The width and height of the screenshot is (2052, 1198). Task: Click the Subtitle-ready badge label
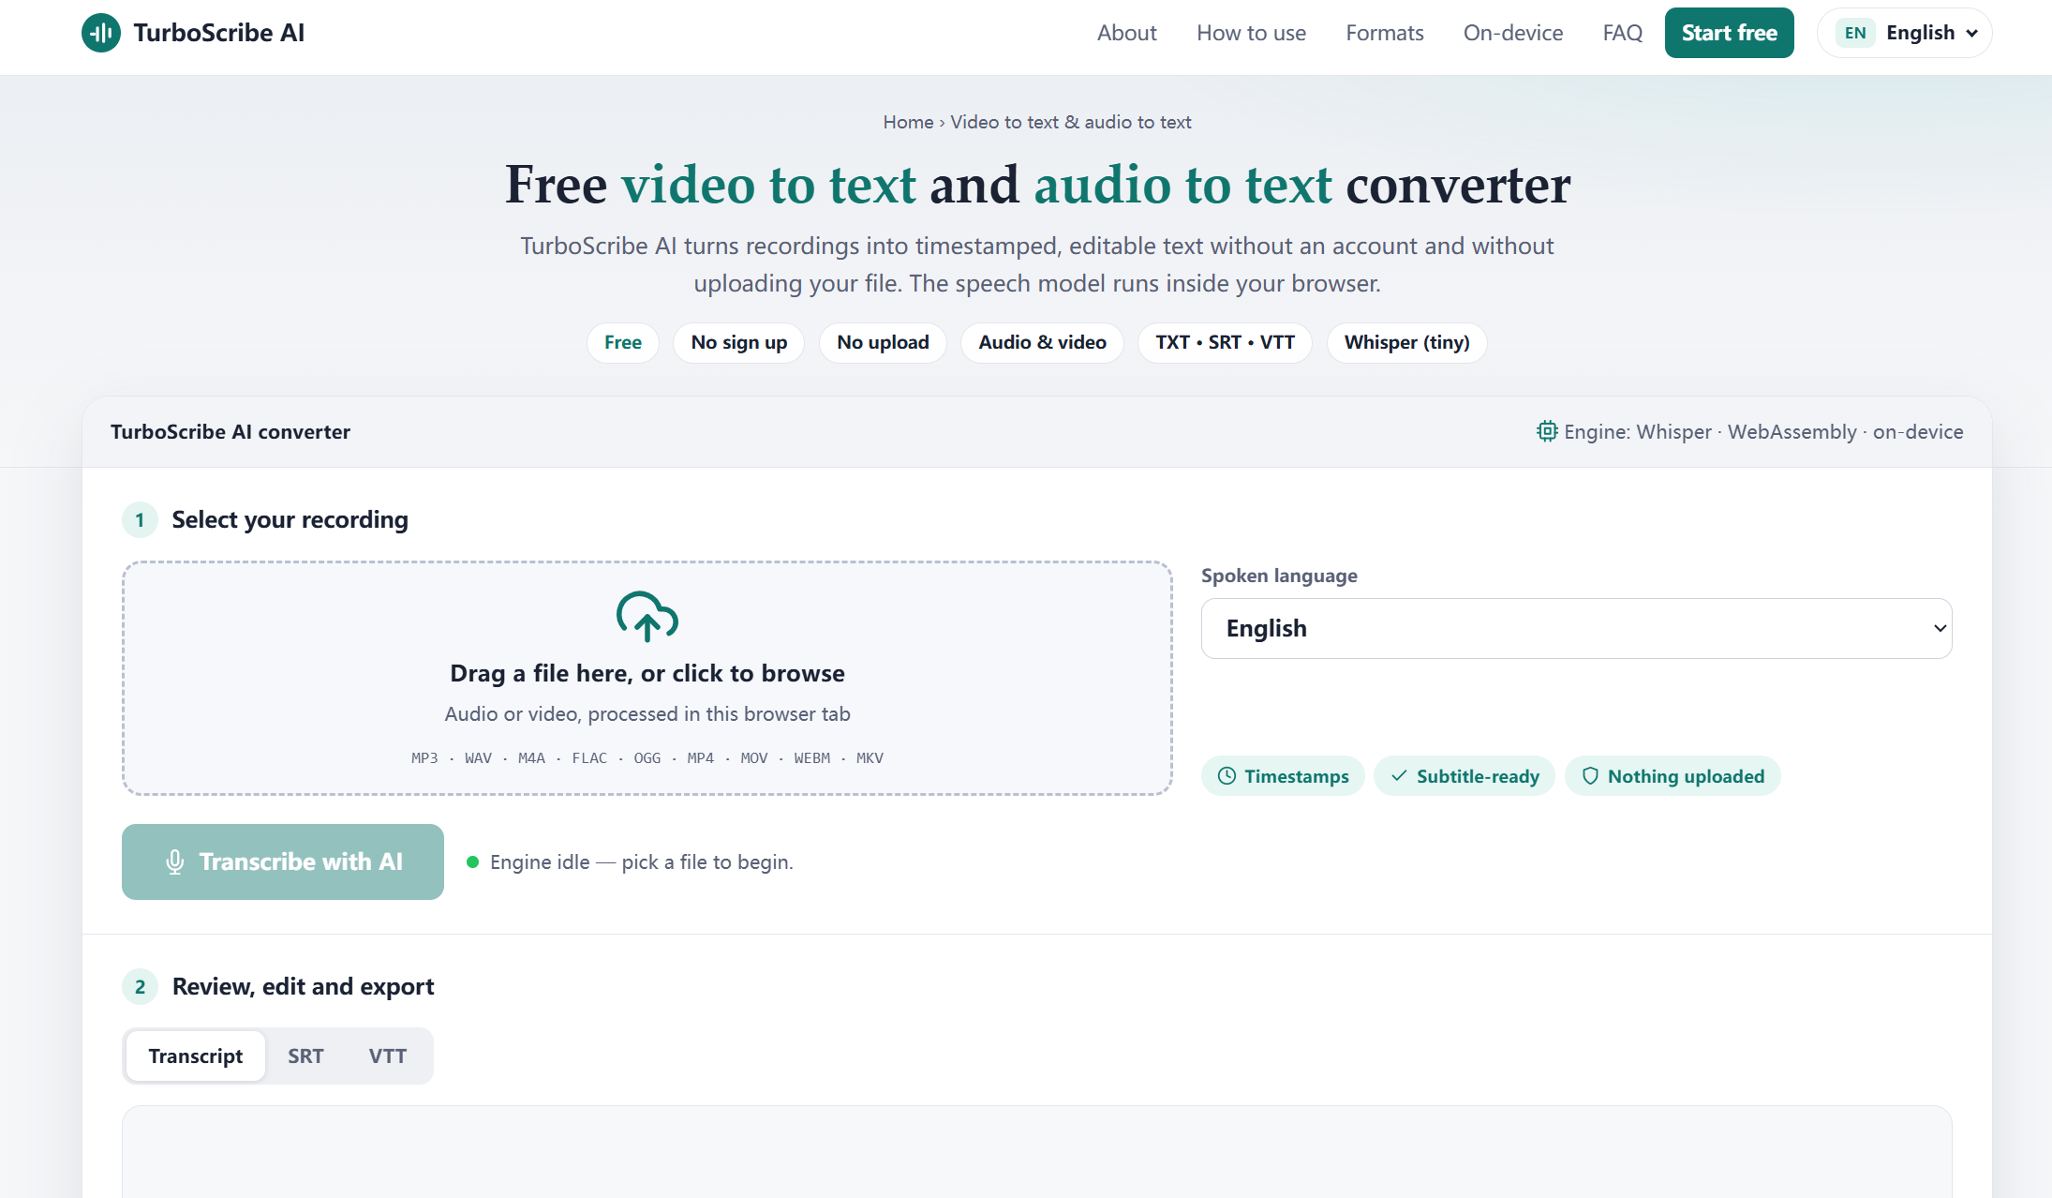click(1478, 776)
